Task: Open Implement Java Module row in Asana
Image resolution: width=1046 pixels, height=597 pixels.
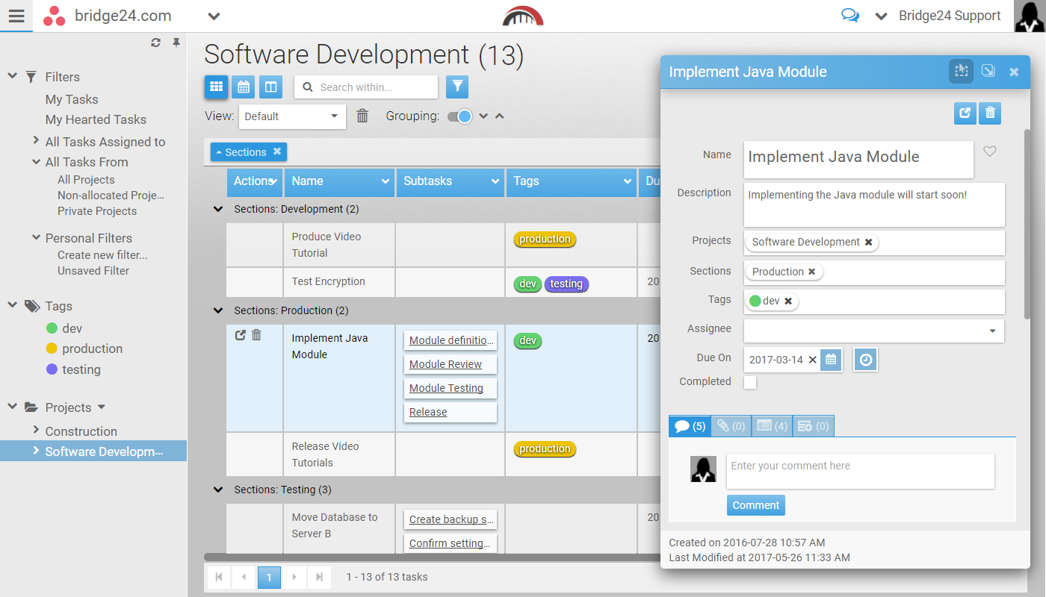Action: tap(240, 335)
